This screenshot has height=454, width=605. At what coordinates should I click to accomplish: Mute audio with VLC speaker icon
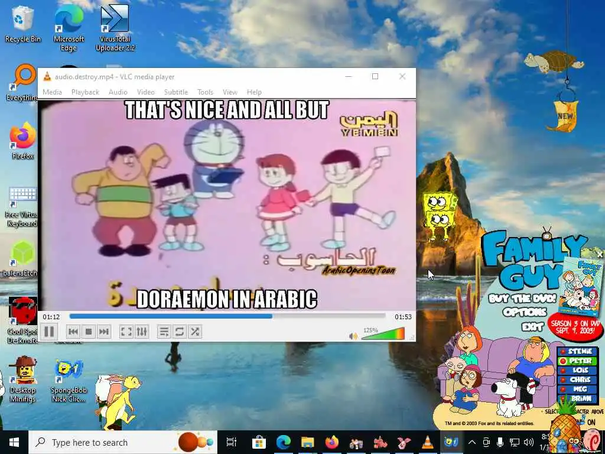[x=353, y=336]
